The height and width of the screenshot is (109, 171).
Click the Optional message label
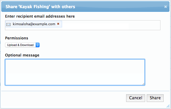22,55
